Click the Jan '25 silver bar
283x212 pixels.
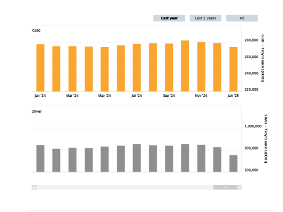coord(233,163)
